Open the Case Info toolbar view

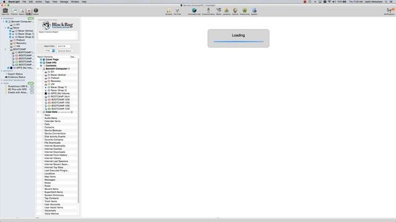(x=5, y=11)
